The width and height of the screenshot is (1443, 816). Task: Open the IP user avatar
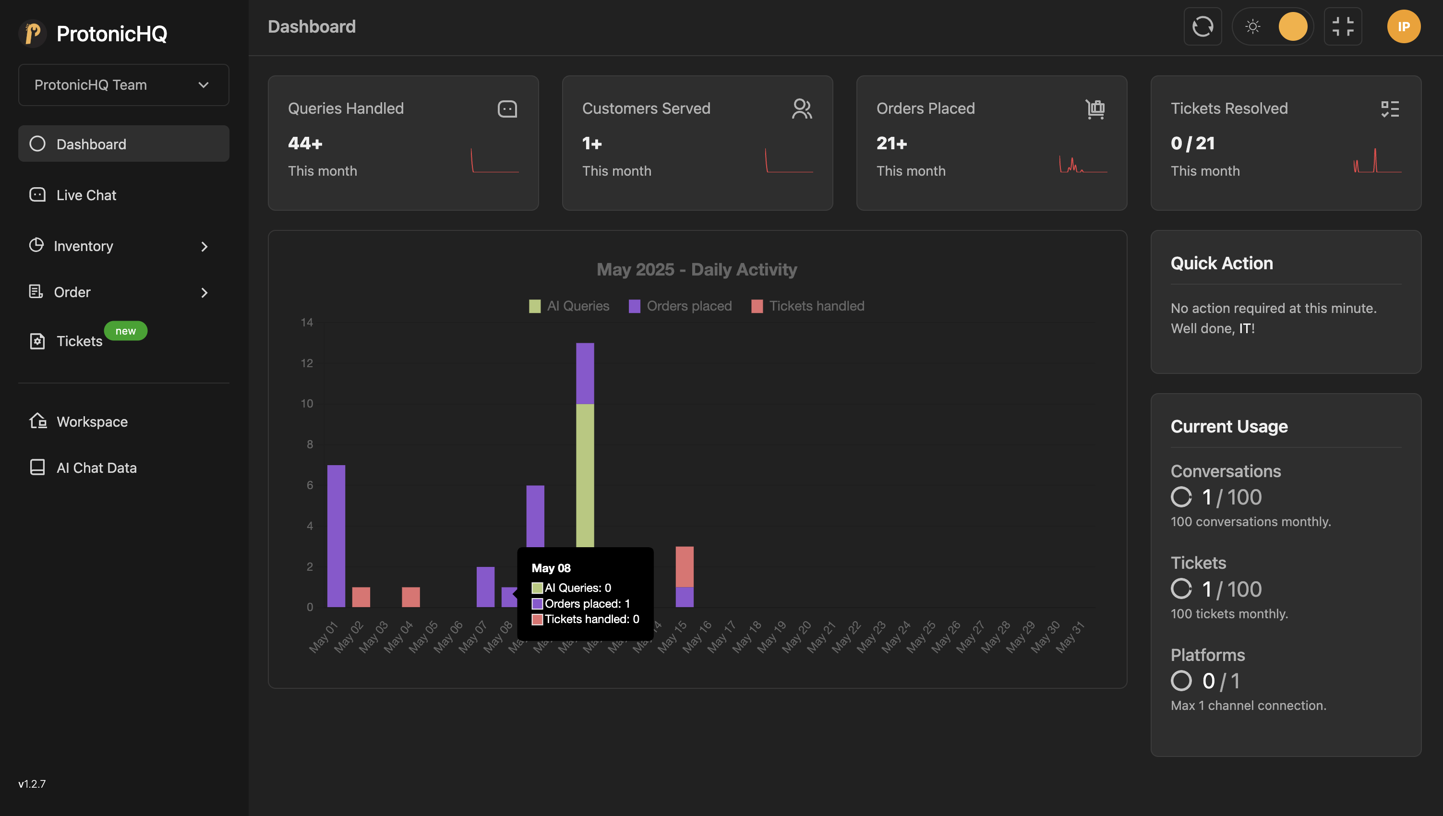(1403, 26)
